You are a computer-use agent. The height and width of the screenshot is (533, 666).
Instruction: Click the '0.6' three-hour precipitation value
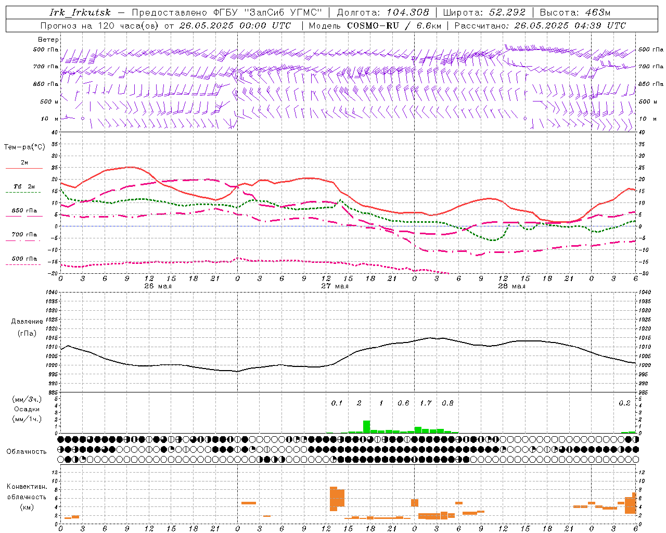click(x=403, y=403)
